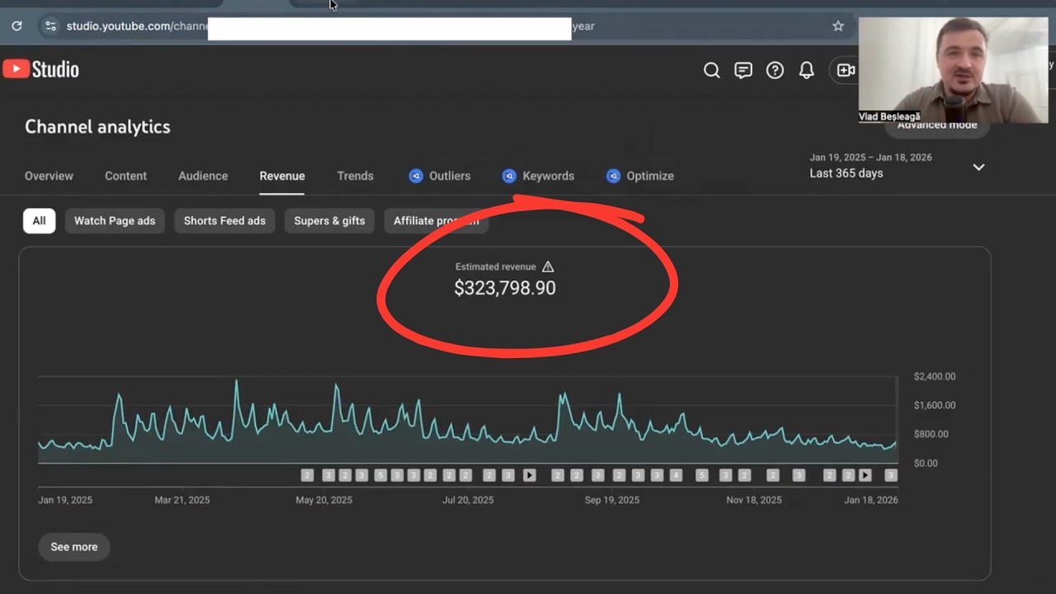Filter by Supers & gifts chip
Image resolution: width=1056 pixels, height=594 pixels.
(329, 221)
